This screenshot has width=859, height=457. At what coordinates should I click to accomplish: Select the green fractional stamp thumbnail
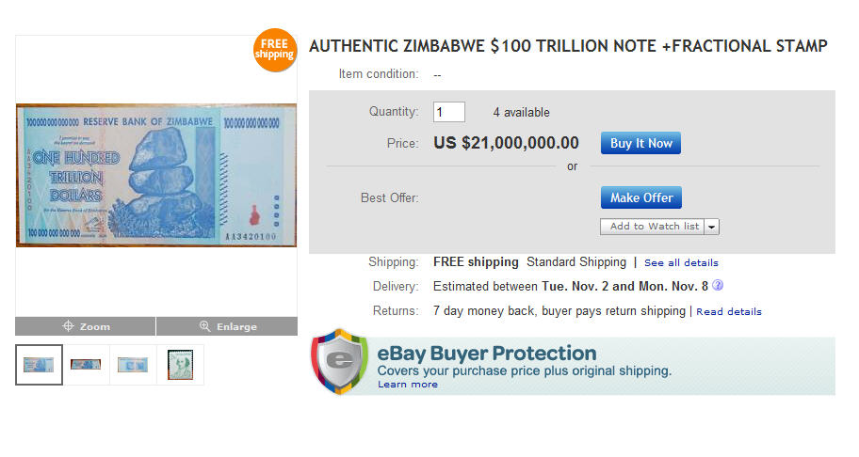[180, 365]
